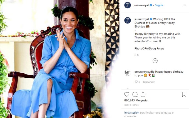Load more comments with the plus icon
This screenshot has height=118, width=189.
tap(155, 61)
